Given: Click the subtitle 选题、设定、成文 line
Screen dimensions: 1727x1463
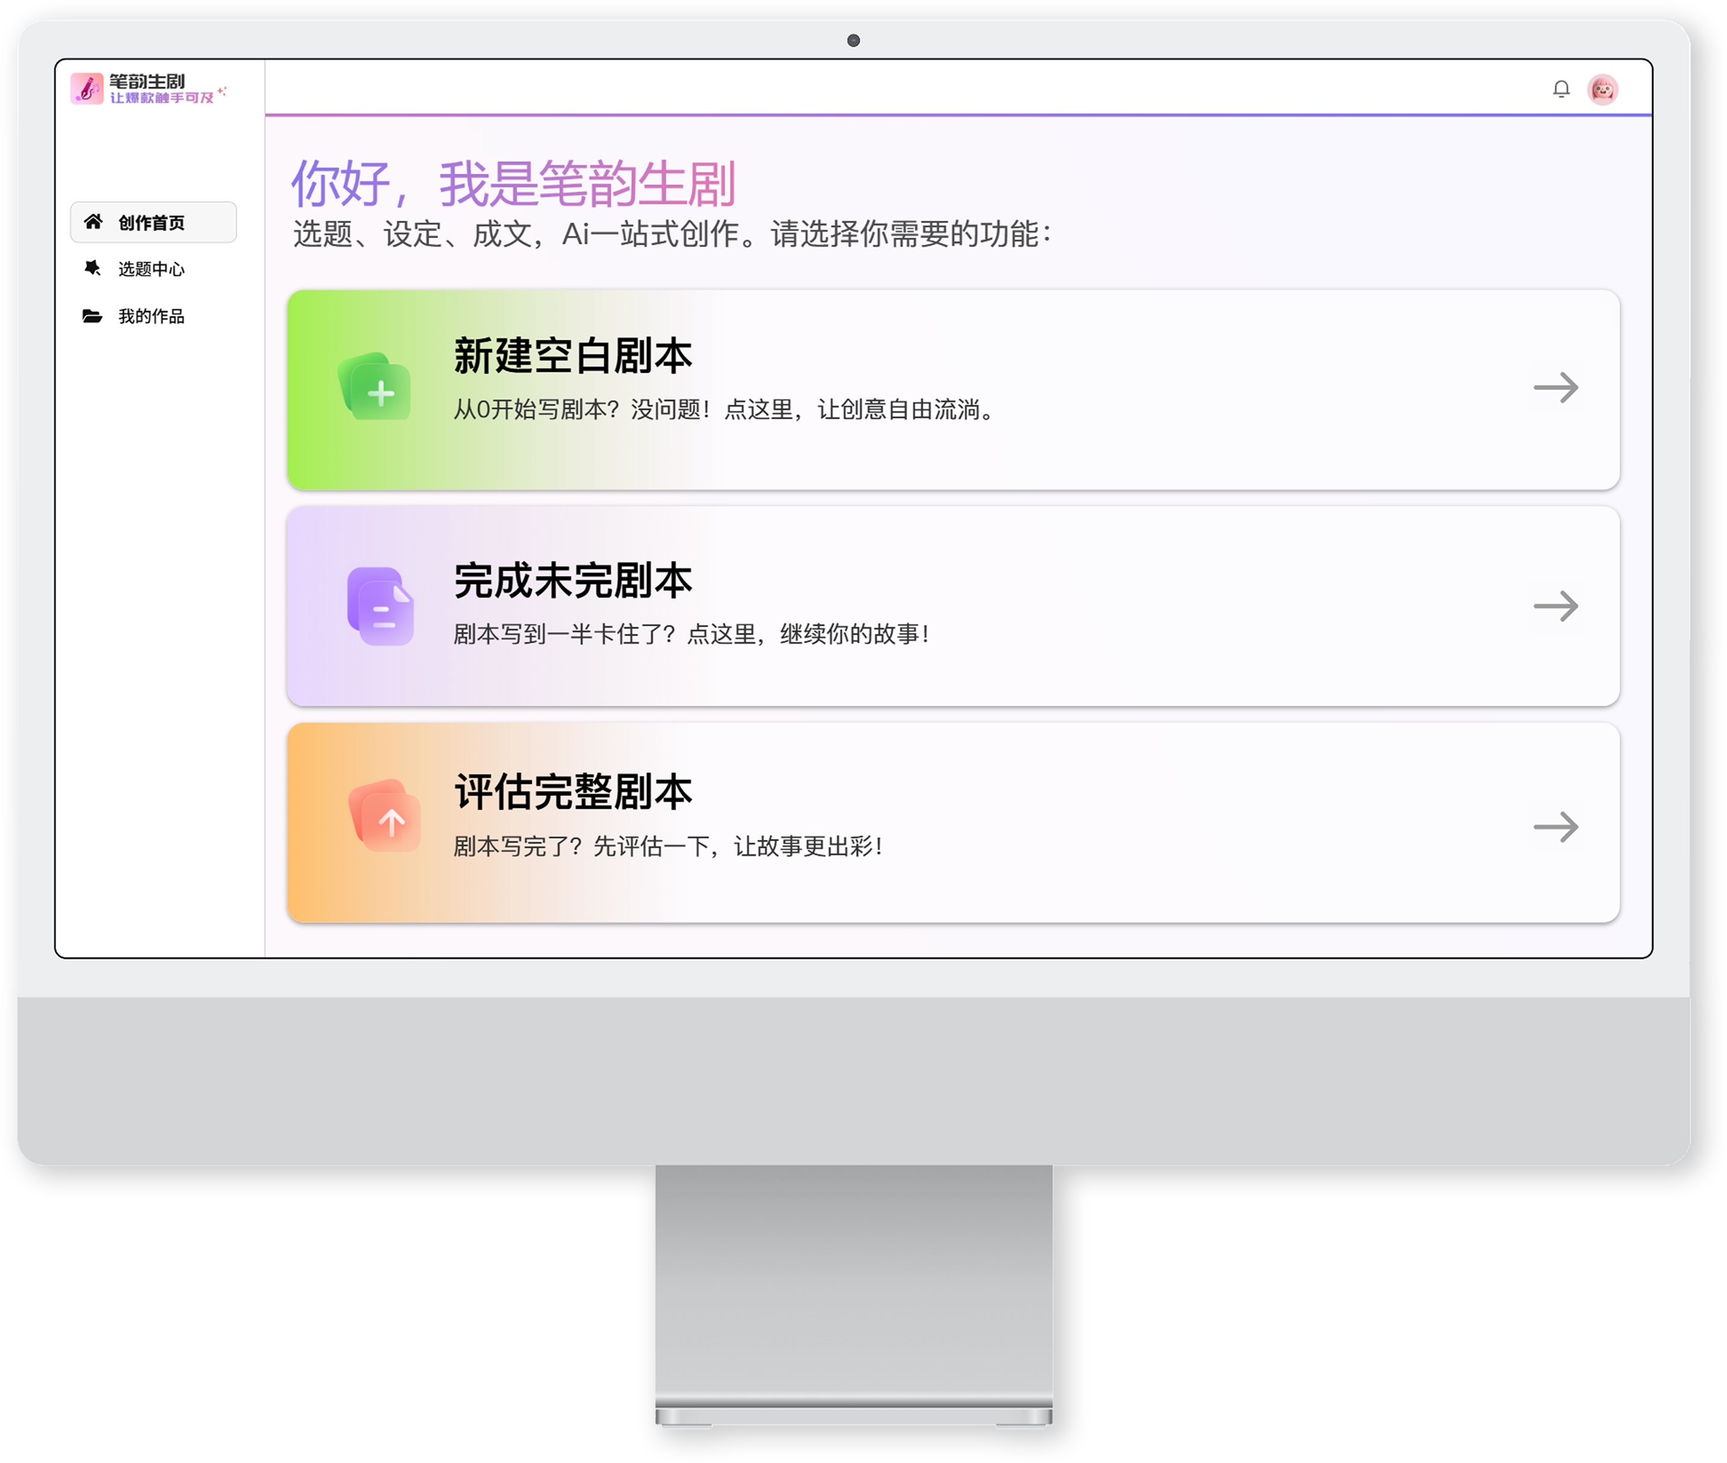Looking at the screenshot, I should coord(672,234).
